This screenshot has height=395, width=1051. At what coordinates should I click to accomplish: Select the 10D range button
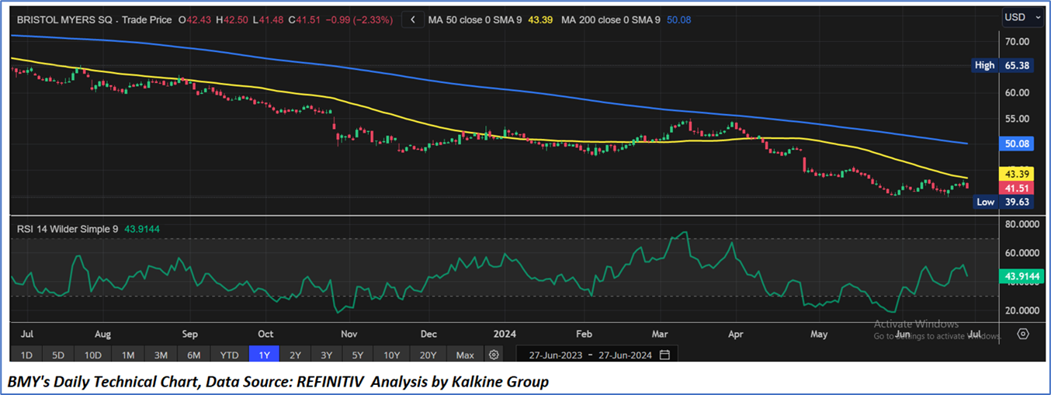92,355
